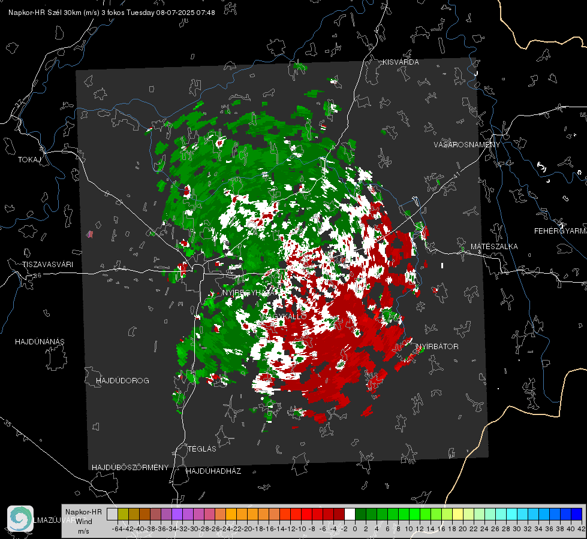Select the VÁSÁROSNAMÉNY town label
Viewport: 587px width, 539px height.
click(467, 145)
